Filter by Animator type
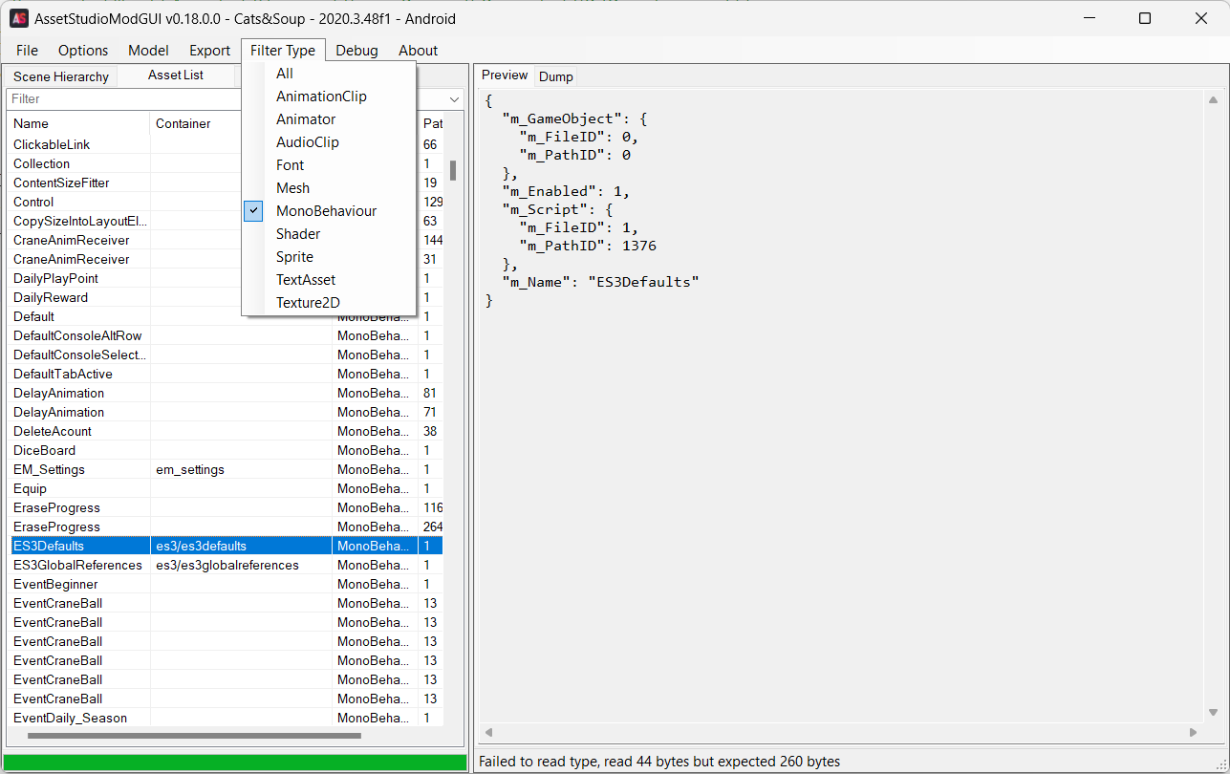The width and height of the screenshot is (1230, 774). [x=329, y=119]
